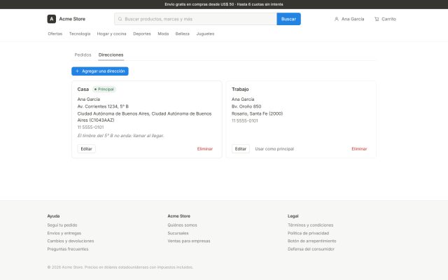The height and width of the screenshot is (280, 448).
Task: Open Cambios y devoluciones footer link
Action: [x=70, y=241]
